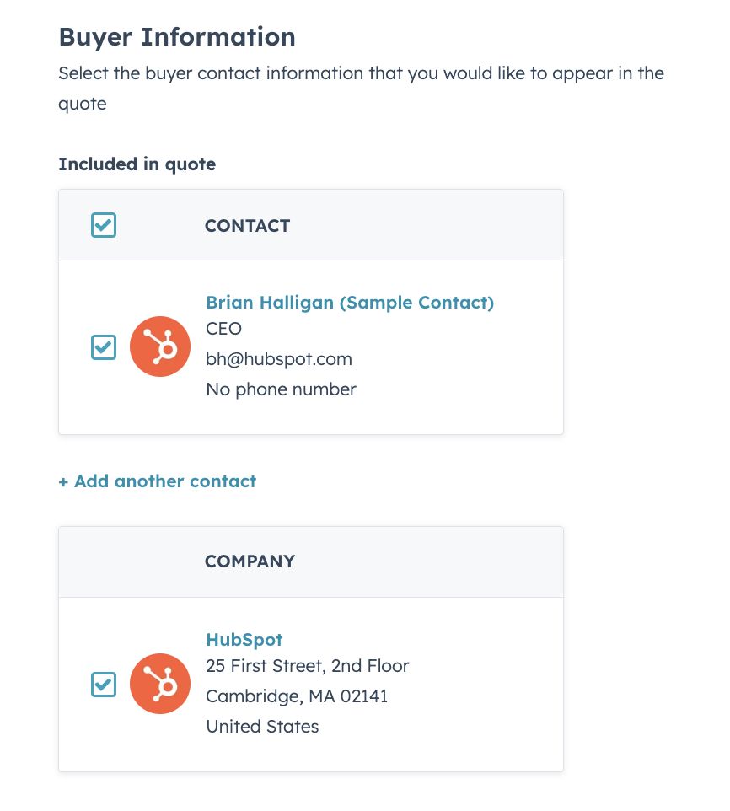
Task: Uncheck the HubSpot company checkbox
Action: pos(104,684)
